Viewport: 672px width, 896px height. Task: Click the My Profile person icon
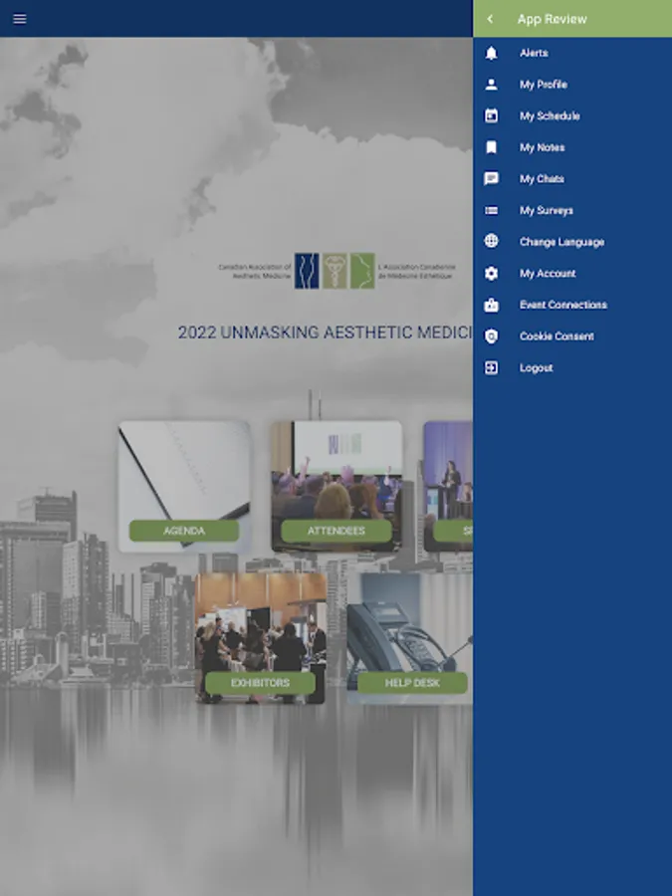492,85
